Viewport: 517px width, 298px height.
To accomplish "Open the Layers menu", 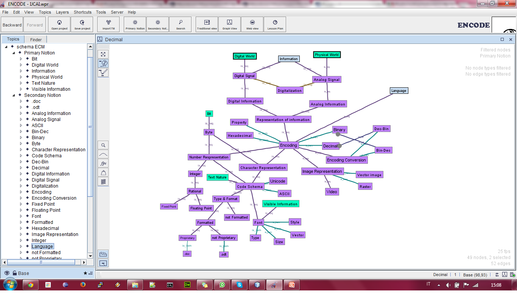I will click(x=62, y=12).
